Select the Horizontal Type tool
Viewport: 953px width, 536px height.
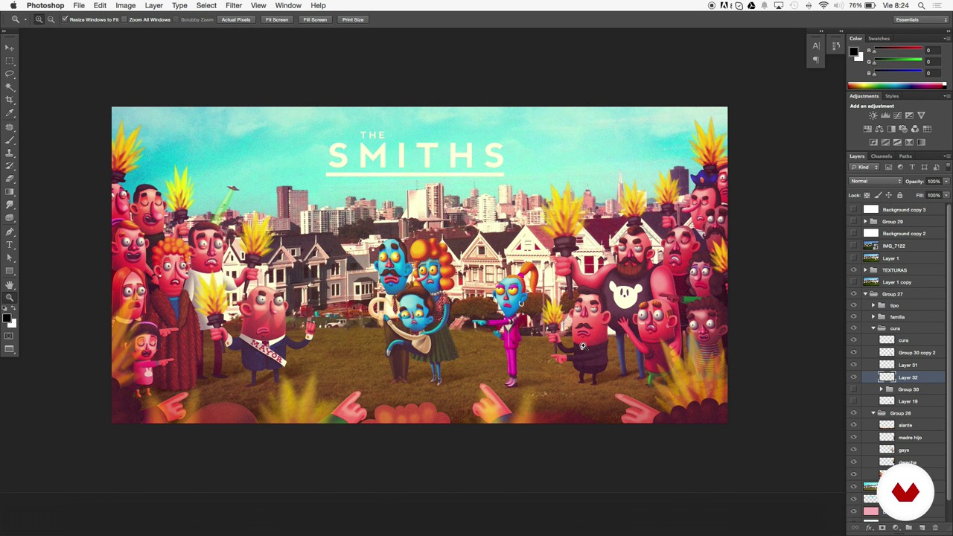coord(10,244)
